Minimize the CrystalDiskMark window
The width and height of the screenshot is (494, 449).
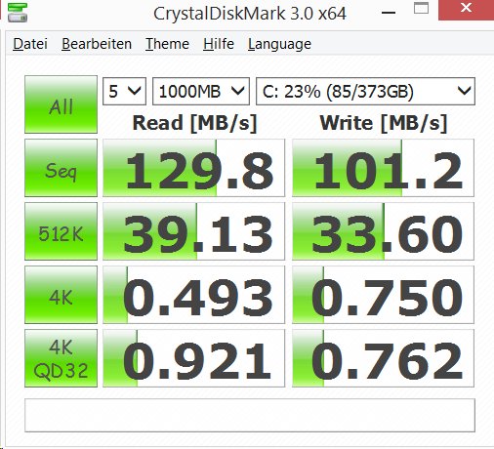[x=389, y=13]
